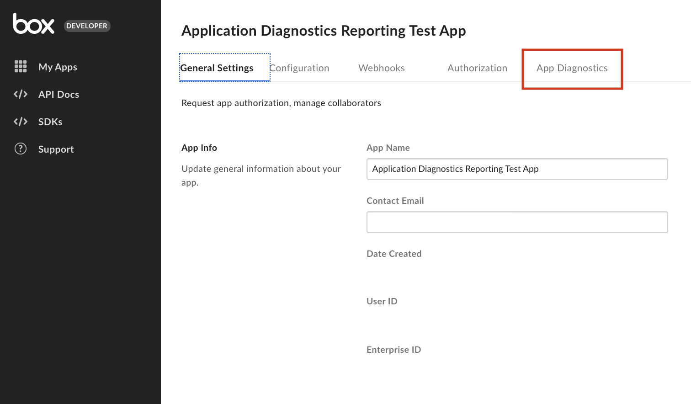
Task: Open the Webhooks tab
Action: pos(382,68)
